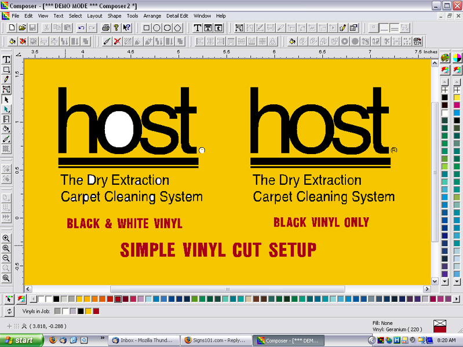Click the fill bucket icon on second toolbar row
This screenshot has height=347, width=463.
[12, 41]
